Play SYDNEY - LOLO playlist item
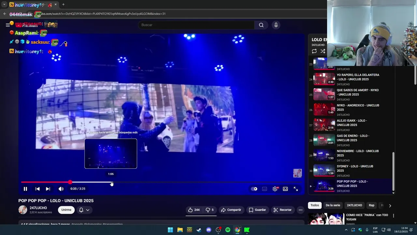 [x=355, y=168]
